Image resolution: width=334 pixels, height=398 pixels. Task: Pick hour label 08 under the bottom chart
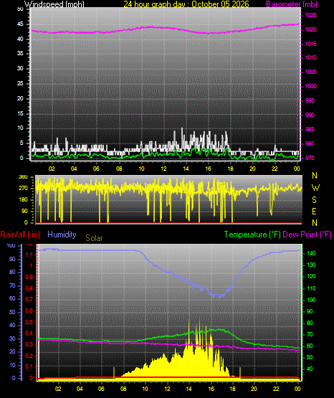click(123, 389)
